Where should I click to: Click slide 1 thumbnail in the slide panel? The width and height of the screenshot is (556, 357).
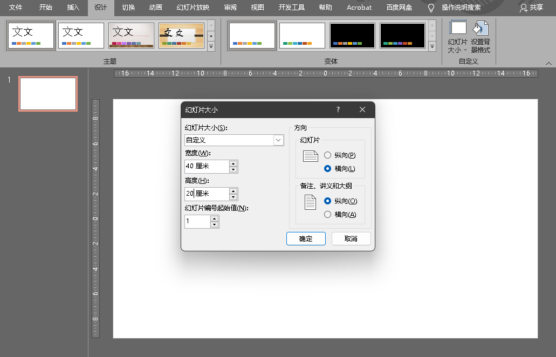(48, 94)
